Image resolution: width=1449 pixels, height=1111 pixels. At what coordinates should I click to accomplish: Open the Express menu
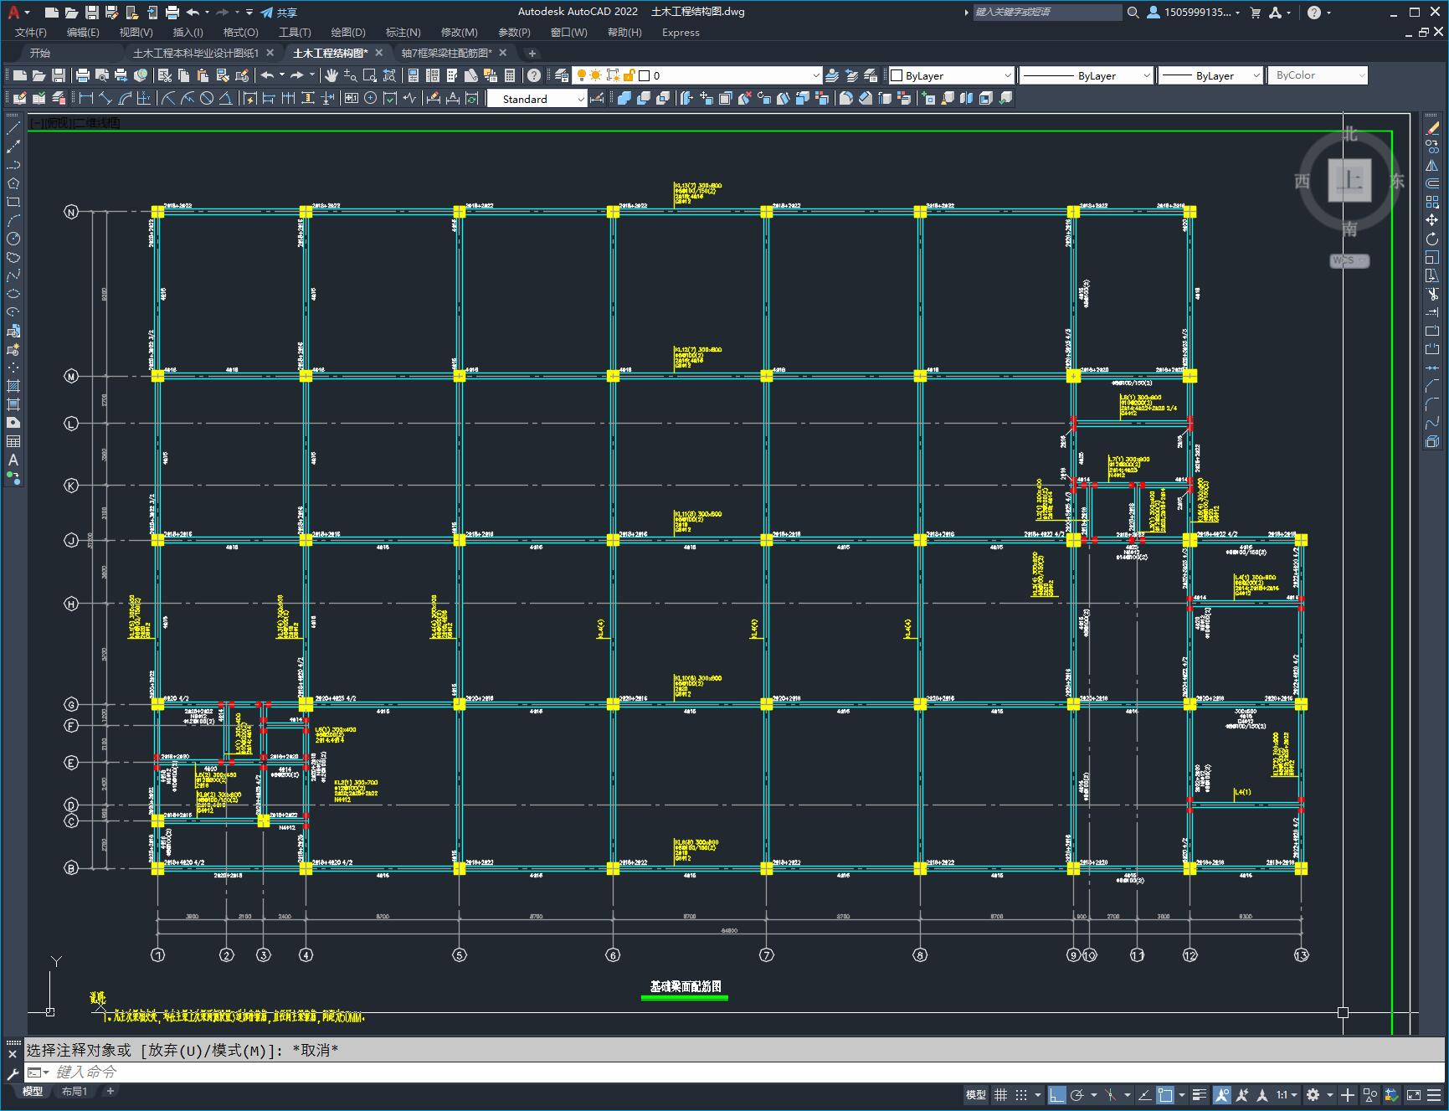[681, 32]
